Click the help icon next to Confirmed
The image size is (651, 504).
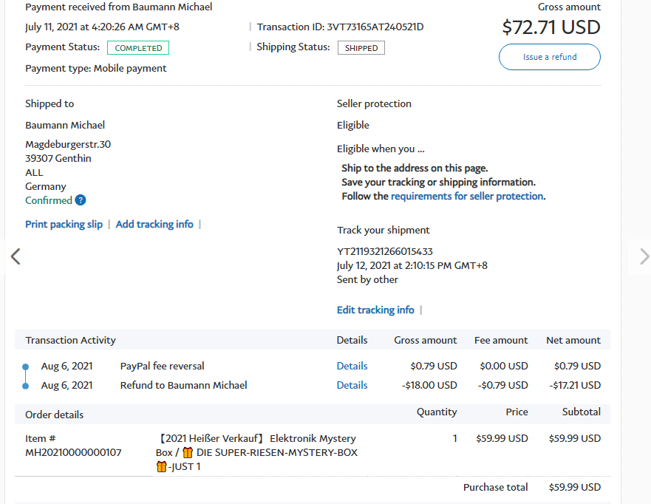[x=81, y=200]
